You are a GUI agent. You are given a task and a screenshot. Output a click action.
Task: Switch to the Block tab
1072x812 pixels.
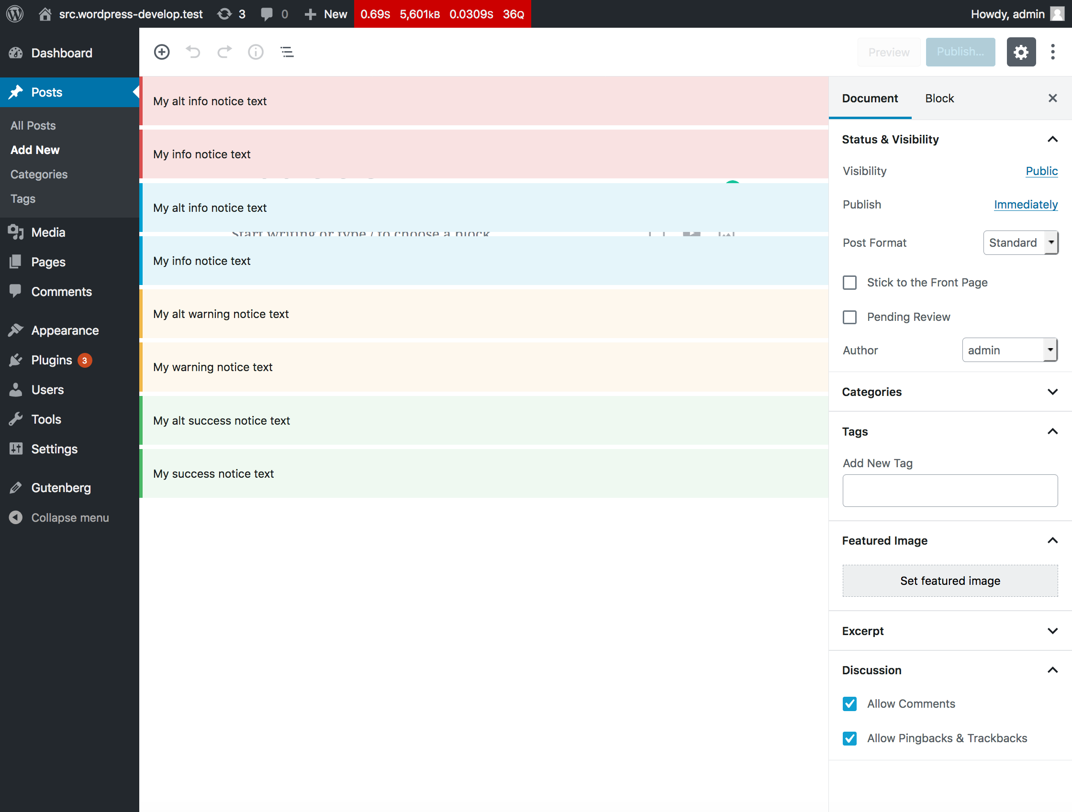(939, 99)
